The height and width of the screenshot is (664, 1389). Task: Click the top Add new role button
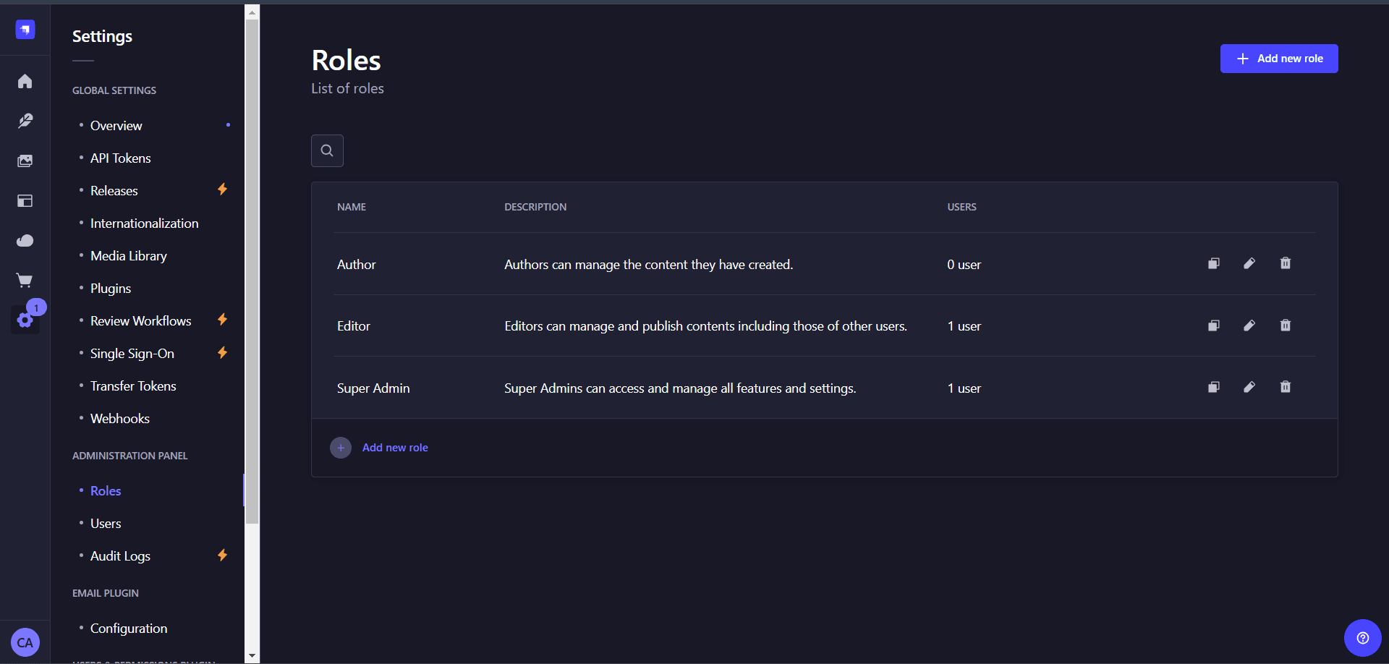[x=1279, y=59]
